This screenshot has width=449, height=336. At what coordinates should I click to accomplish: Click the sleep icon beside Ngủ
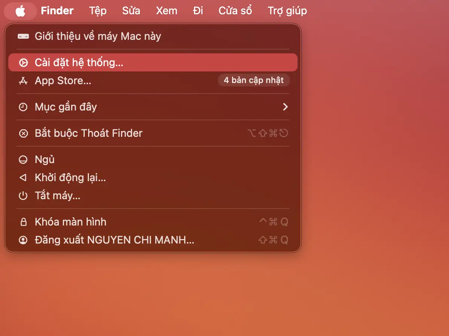tap(23, 160)
